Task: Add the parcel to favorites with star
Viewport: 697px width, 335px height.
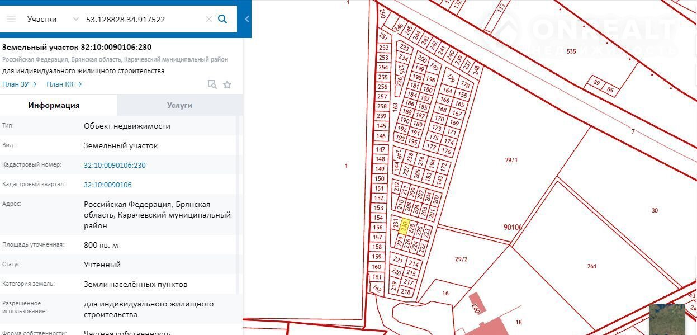Action: [x=227, y=84]
